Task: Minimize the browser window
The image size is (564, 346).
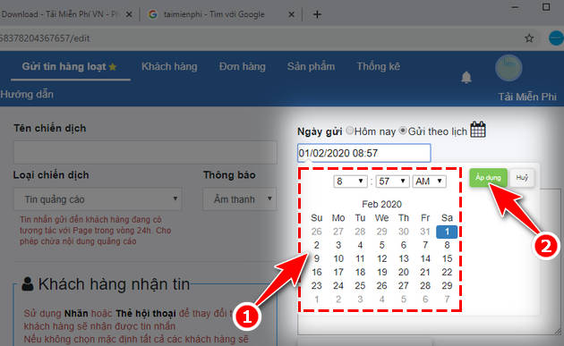Action: point(515,7)
